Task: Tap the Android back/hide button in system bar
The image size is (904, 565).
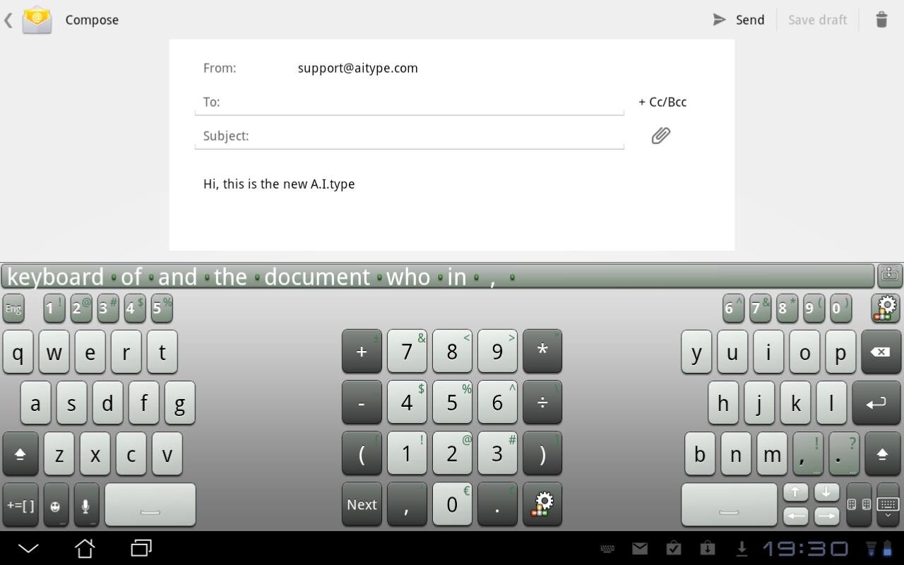Action: point(28,548)
